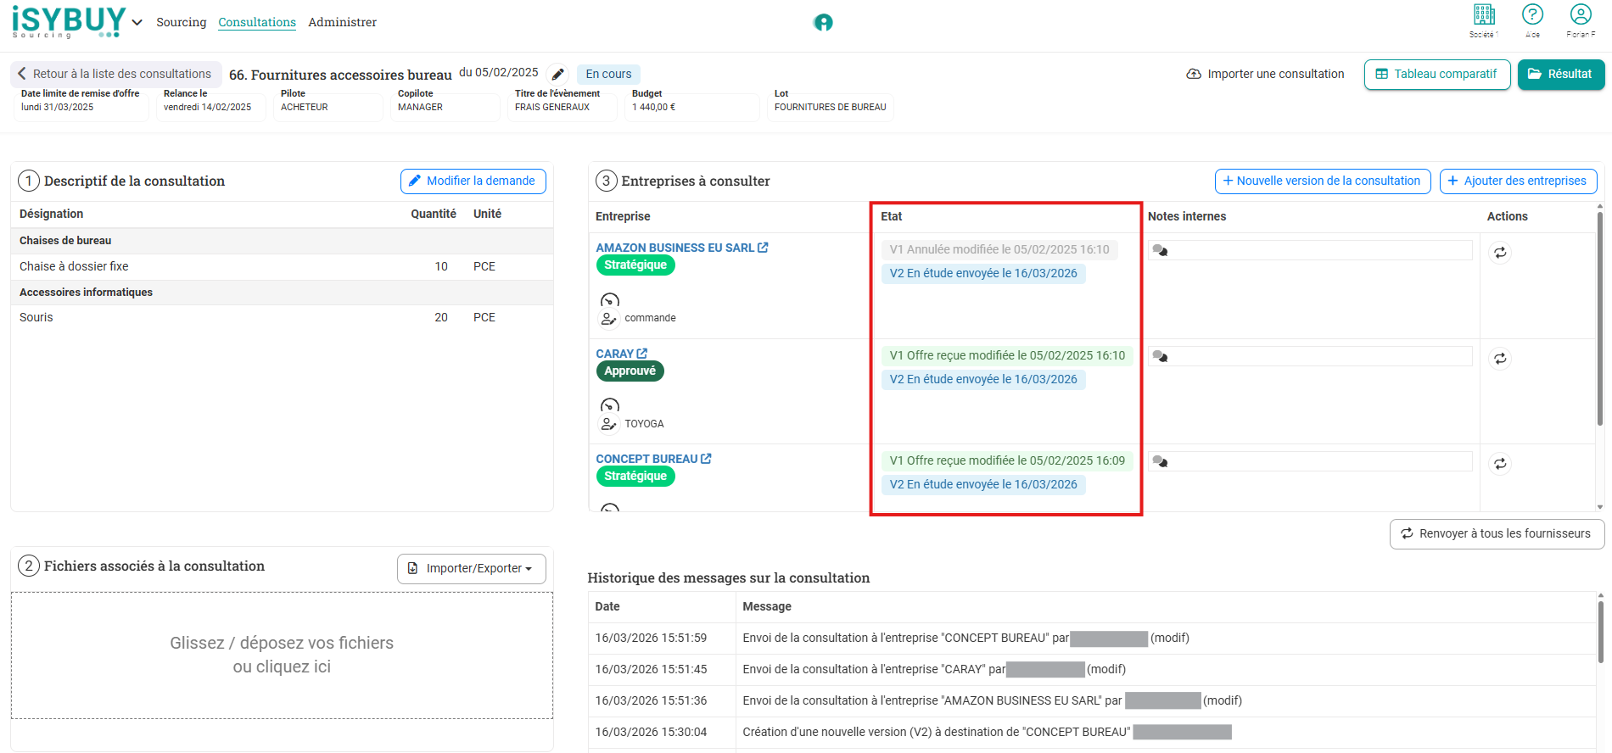
Task: Click the iSYBUY Sourcing logo
Action: click(69, 22)
